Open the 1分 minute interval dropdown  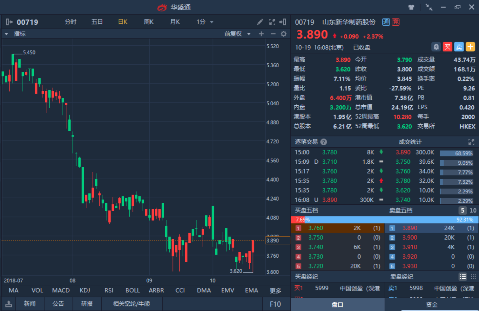[205, 22]
